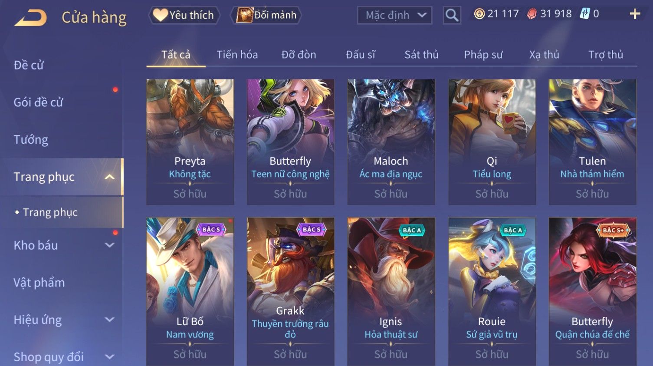Expand the Shop quy đổi section
Image resolution: width=653 pixels, height=366 pixels.
coord(110,357)
